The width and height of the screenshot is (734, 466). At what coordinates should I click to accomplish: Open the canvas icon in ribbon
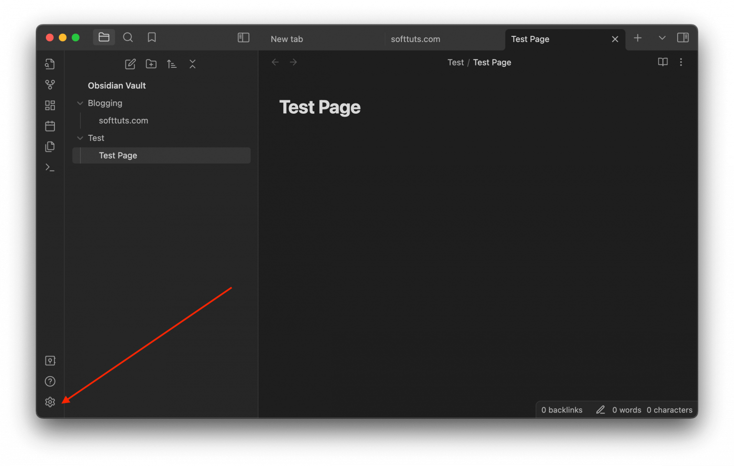pyautogui.click(x=50, y=105)
